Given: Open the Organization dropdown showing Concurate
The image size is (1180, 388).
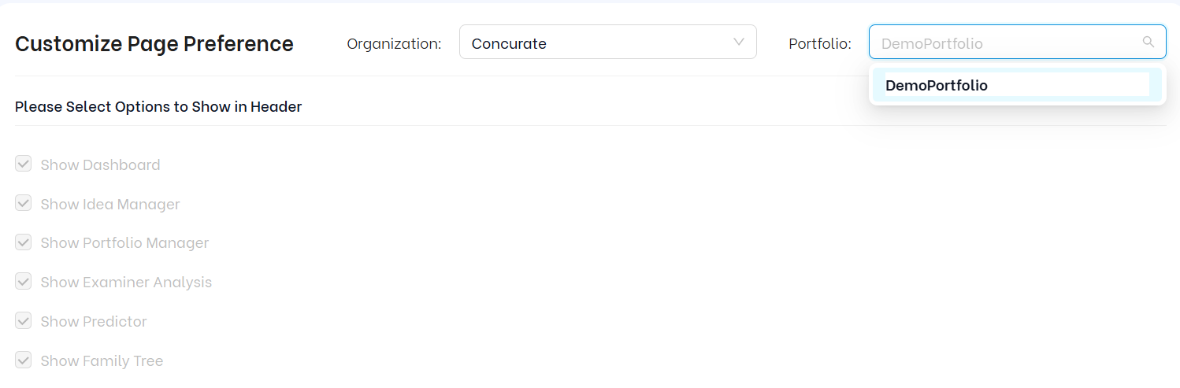Looking at the screenshot, I should tap(599, 42).
